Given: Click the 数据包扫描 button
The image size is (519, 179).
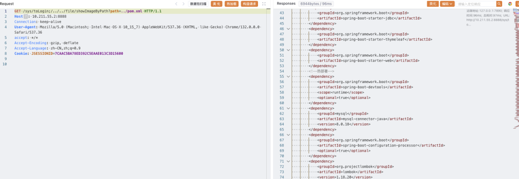Looking at the screenshot, I should click(198, 4).
